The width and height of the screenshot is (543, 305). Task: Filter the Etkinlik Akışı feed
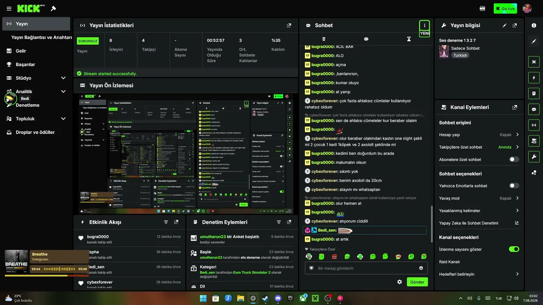[166, 222]
